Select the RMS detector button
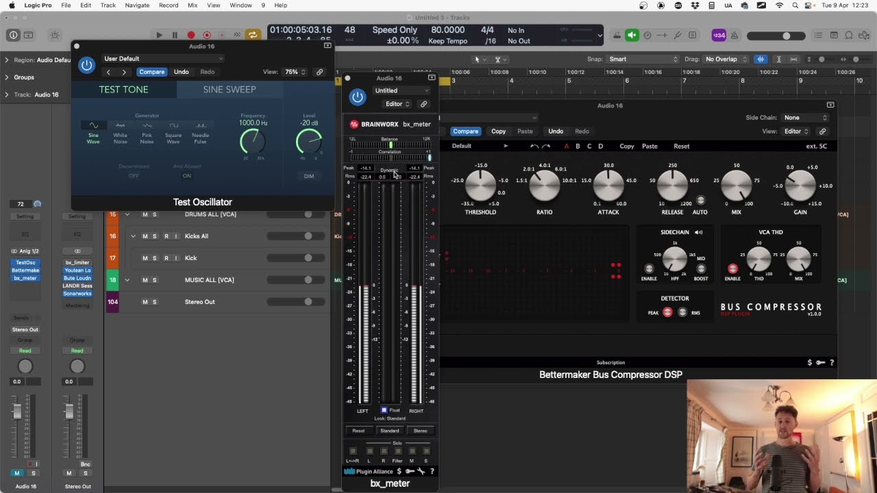This screenshot has height=493, width=877. coord(682,312)
